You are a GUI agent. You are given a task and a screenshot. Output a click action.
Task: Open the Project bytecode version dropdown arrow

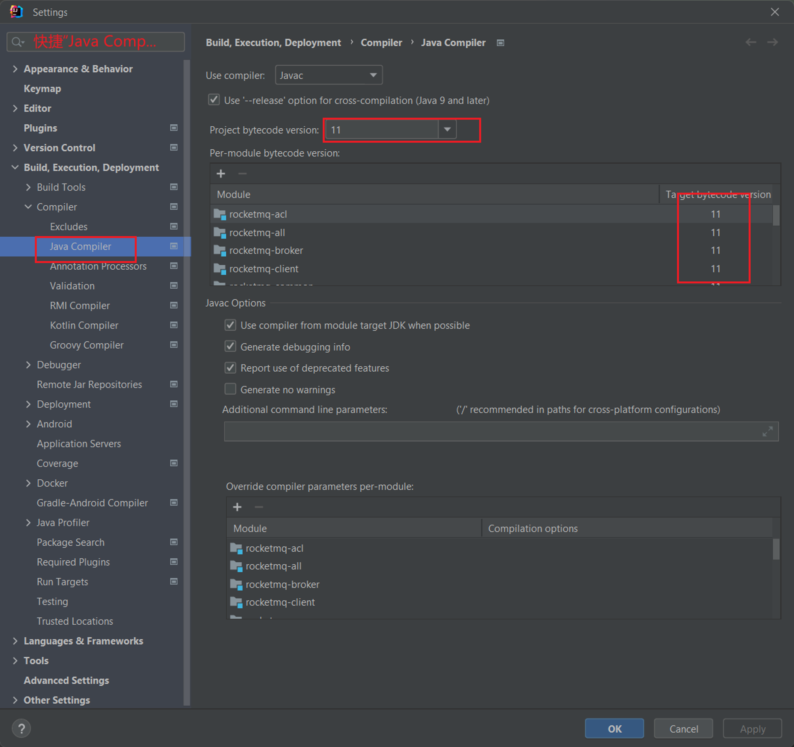pos(447,129)
